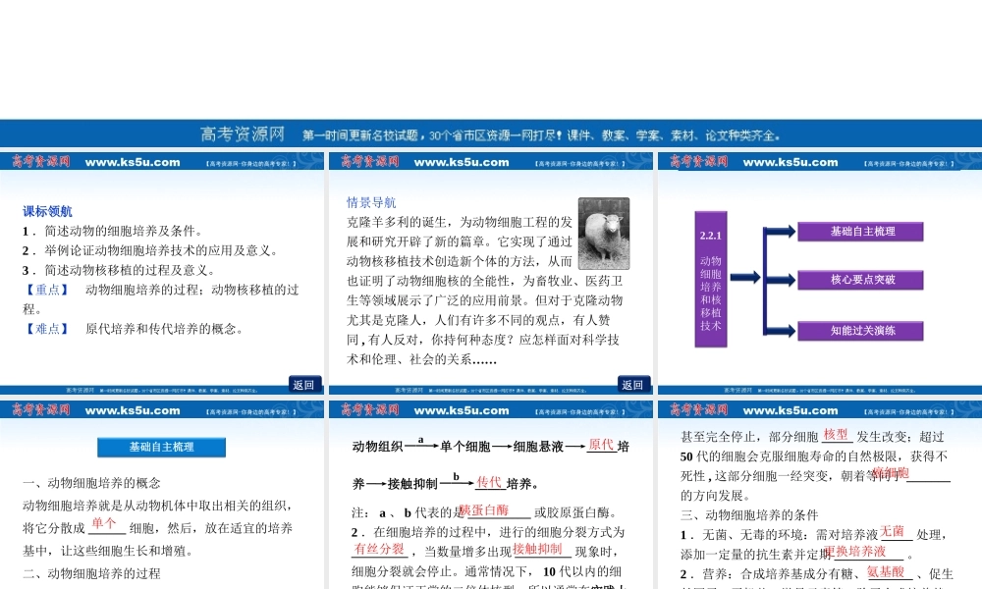Open the 基础自主梳理 purple box
This screenshot has width=982, height=589.
point(860,232)
